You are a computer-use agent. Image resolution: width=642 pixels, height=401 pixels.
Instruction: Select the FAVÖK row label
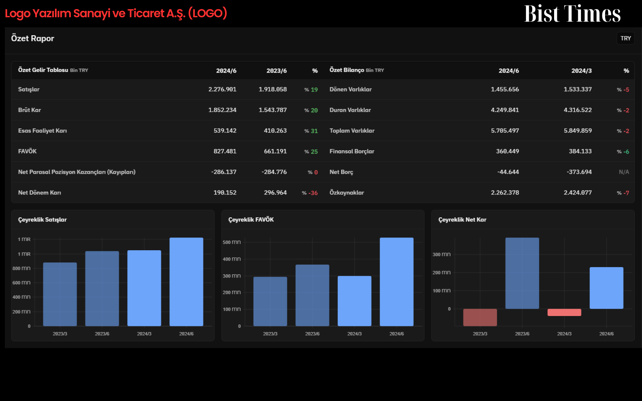(x=27, y=151)
